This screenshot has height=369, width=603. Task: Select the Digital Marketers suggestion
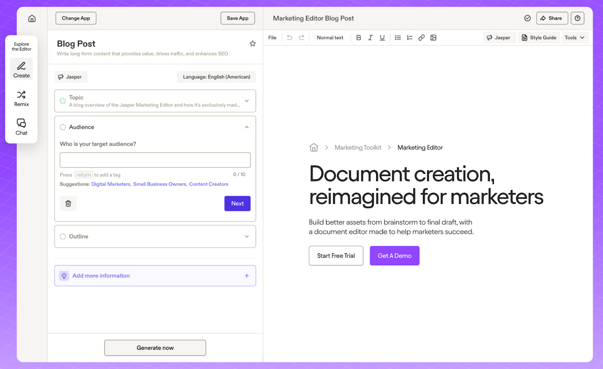110,184
